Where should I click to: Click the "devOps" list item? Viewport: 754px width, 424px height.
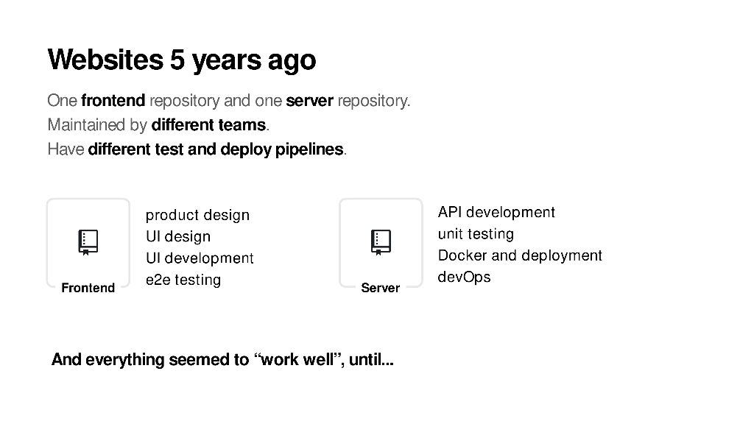(x=464, y=277)
